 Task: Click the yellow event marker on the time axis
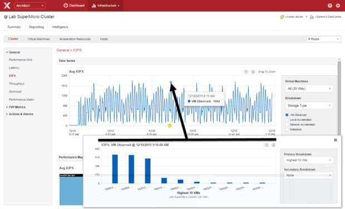[x=169, y=126]
